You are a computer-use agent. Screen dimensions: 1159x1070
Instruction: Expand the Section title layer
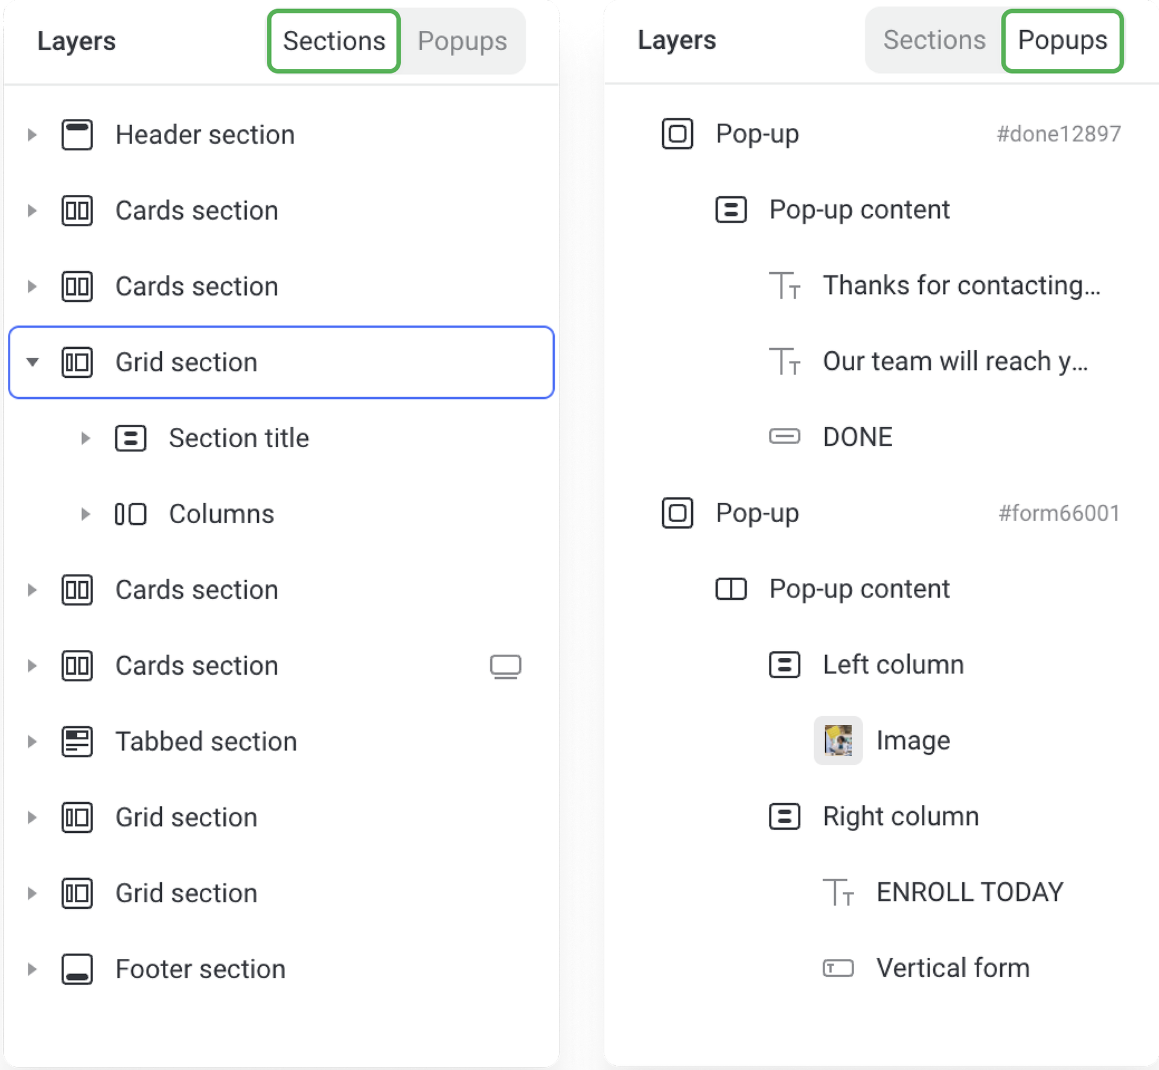tap(86, 438)
